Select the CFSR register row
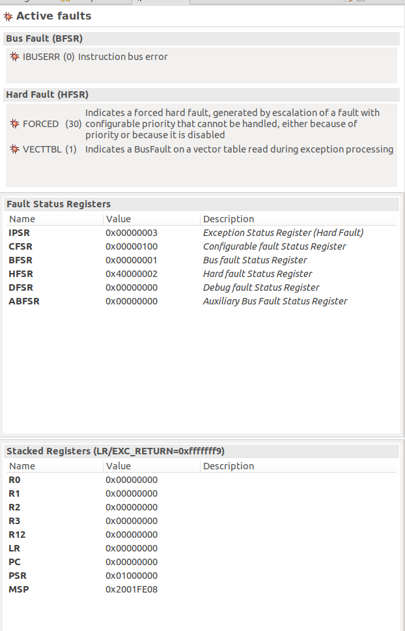Viewport: 405px width, 631px height. (x=20, y=246)
